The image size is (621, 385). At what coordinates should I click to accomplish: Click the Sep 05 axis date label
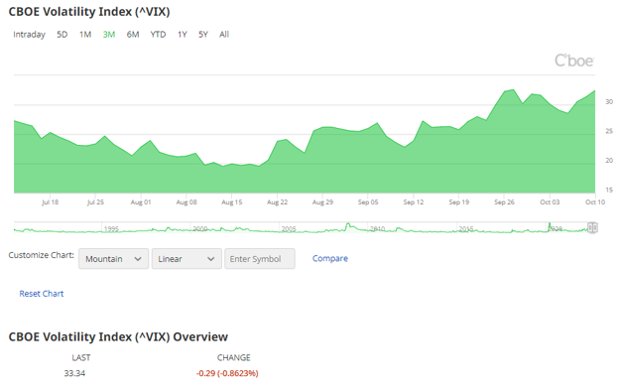[368, 202]
